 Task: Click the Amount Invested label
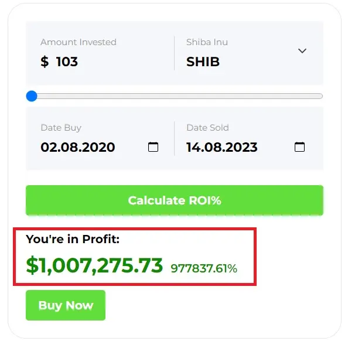coord(79,42)
